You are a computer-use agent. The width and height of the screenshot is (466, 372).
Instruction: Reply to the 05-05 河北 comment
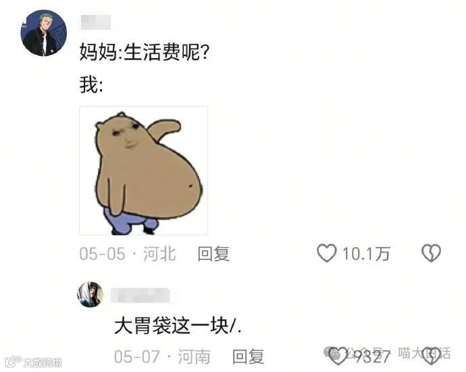[213, 254]
